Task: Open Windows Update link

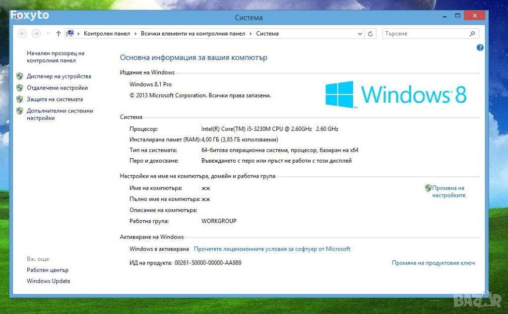Action: tap(48, 281)
